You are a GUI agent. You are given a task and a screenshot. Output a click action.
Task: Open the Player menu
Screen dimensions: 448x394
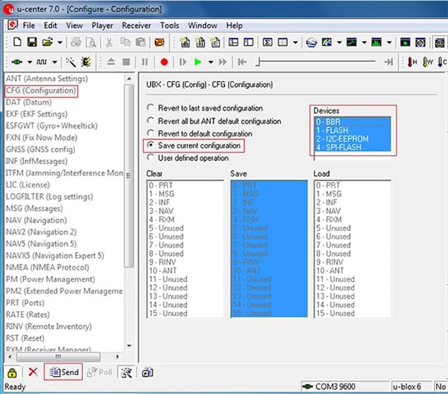click(102, 26)
